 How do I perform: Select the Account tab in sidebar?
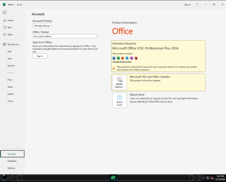click(x=12, y=154)
